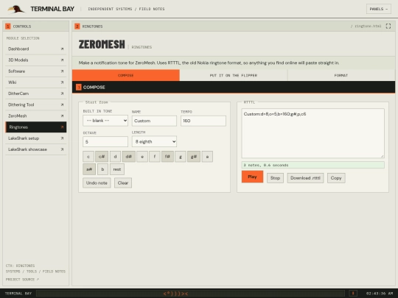Open the Panels menu in header

point(378,9)
